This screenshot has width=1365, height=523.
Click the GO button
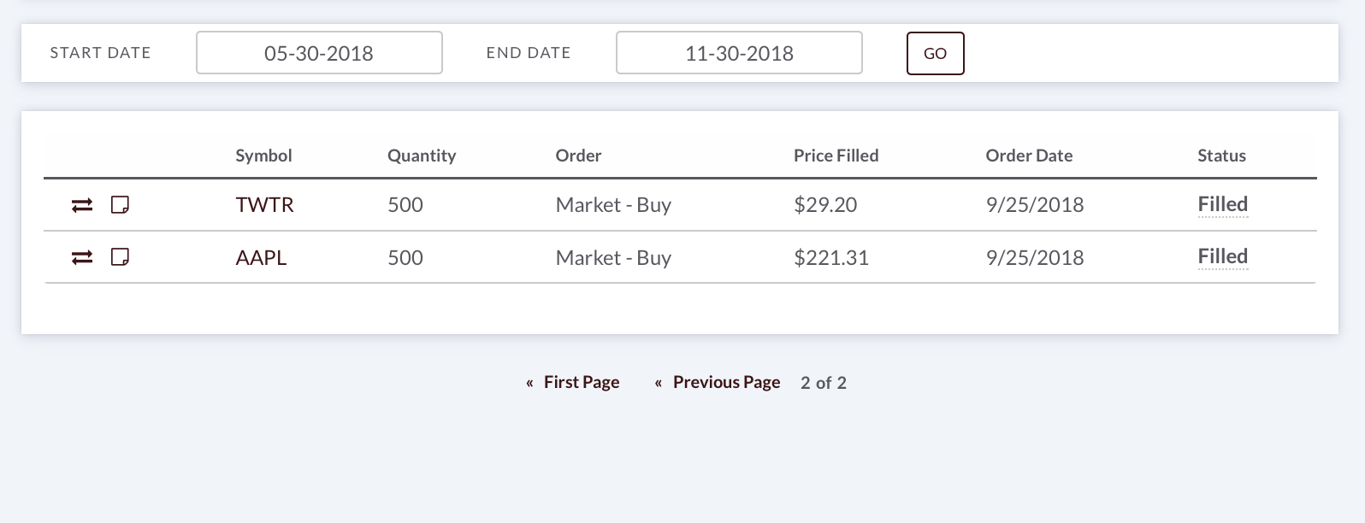[936, 53]
